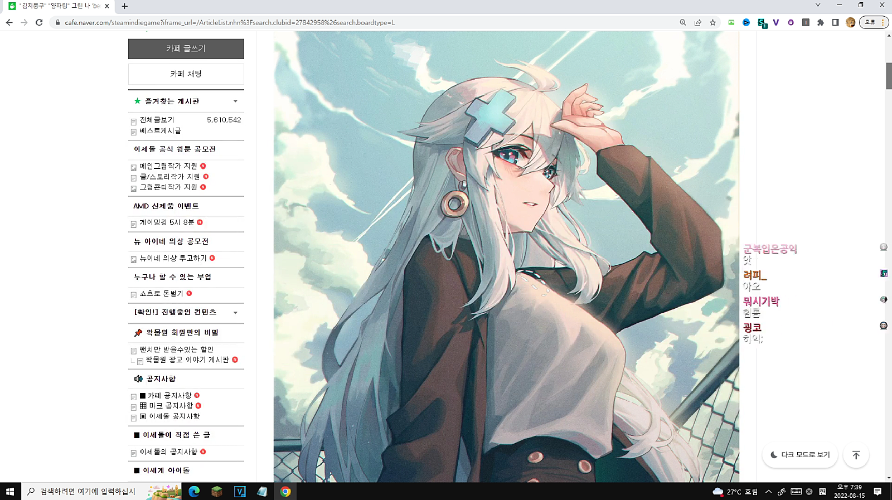Reload the current Naver Cafe page
892x500 pixels.
[39, 22]
